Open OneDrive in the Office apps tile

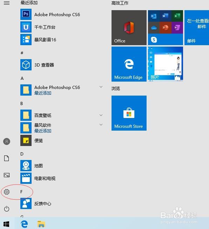[x=154, y=28]
